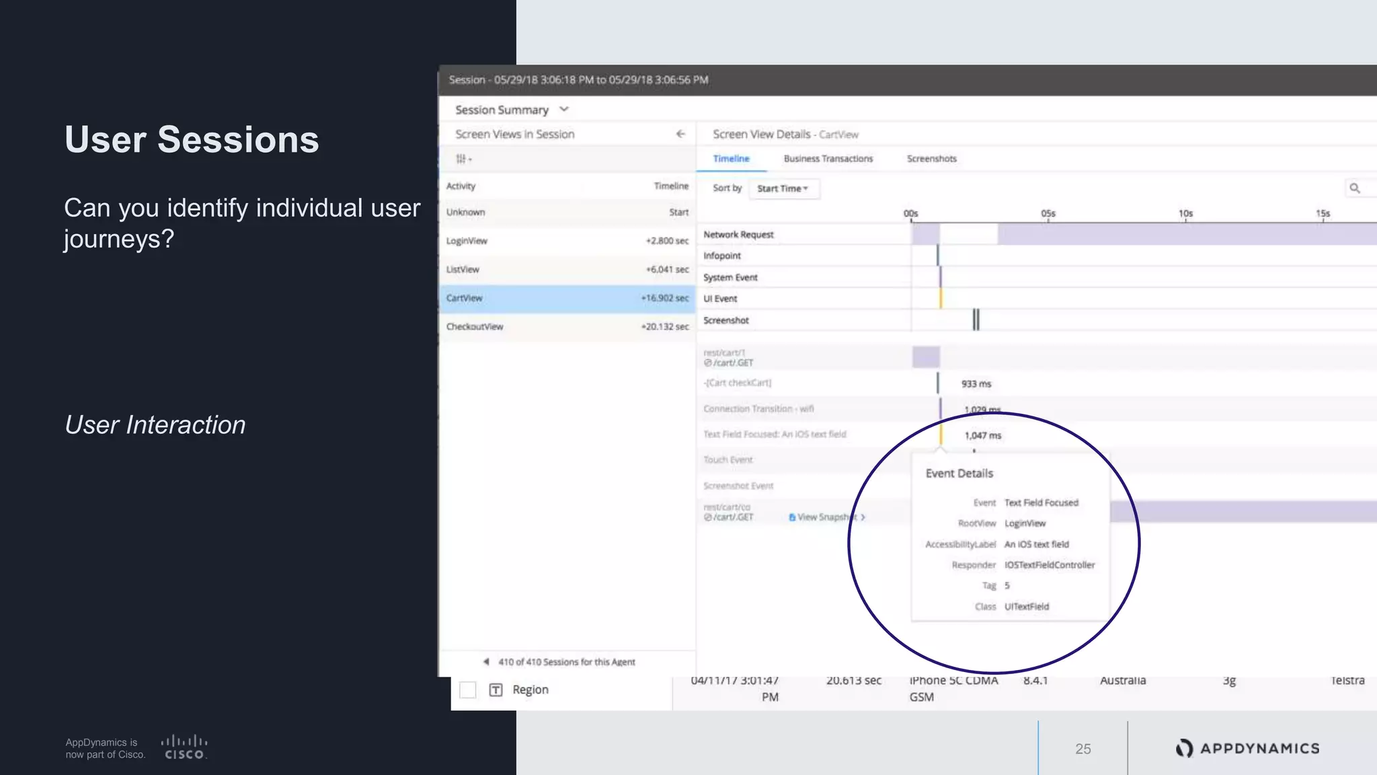Open the Business Transactions tab
The width and height of the screenshot is (1377, 775).
[x=828, y=159]
